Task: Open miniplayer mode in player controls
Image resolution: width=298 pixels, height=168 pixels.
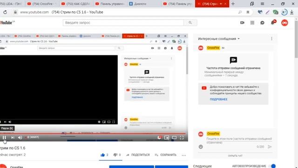Action: pos(167,138)
